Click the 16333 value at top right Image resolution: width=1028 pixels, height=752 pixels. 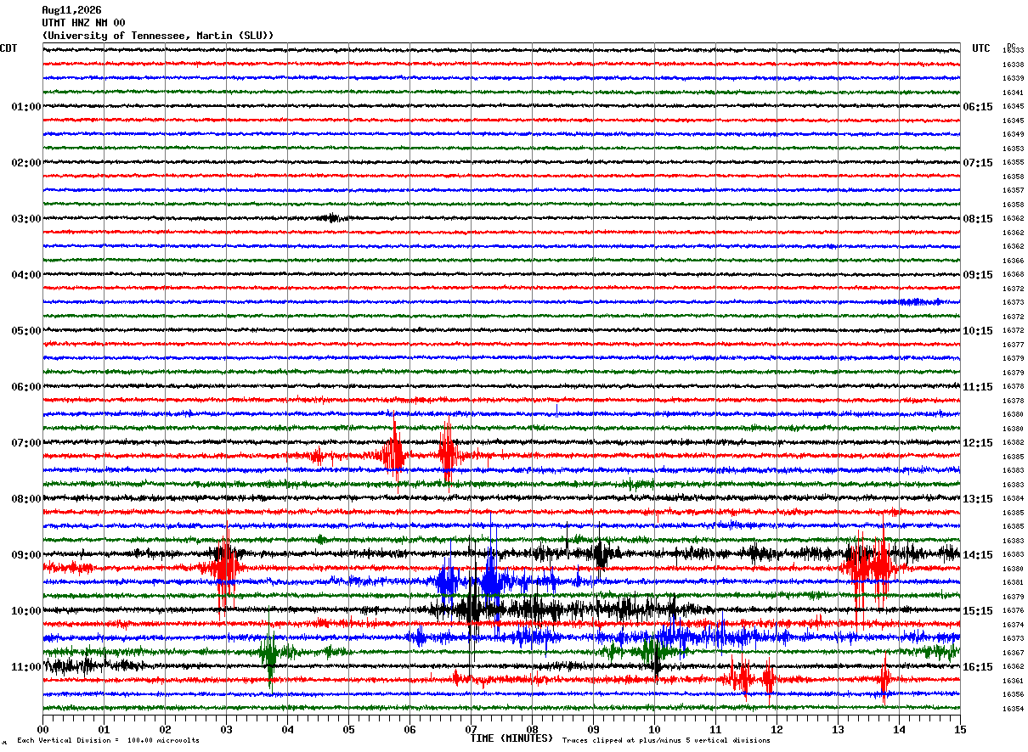(x=1013, y=51)
